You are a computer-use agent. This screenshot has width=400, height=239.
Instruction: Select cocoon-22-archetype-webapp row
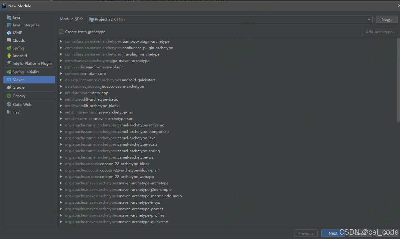pyautogui.click(x=228, y=177)
